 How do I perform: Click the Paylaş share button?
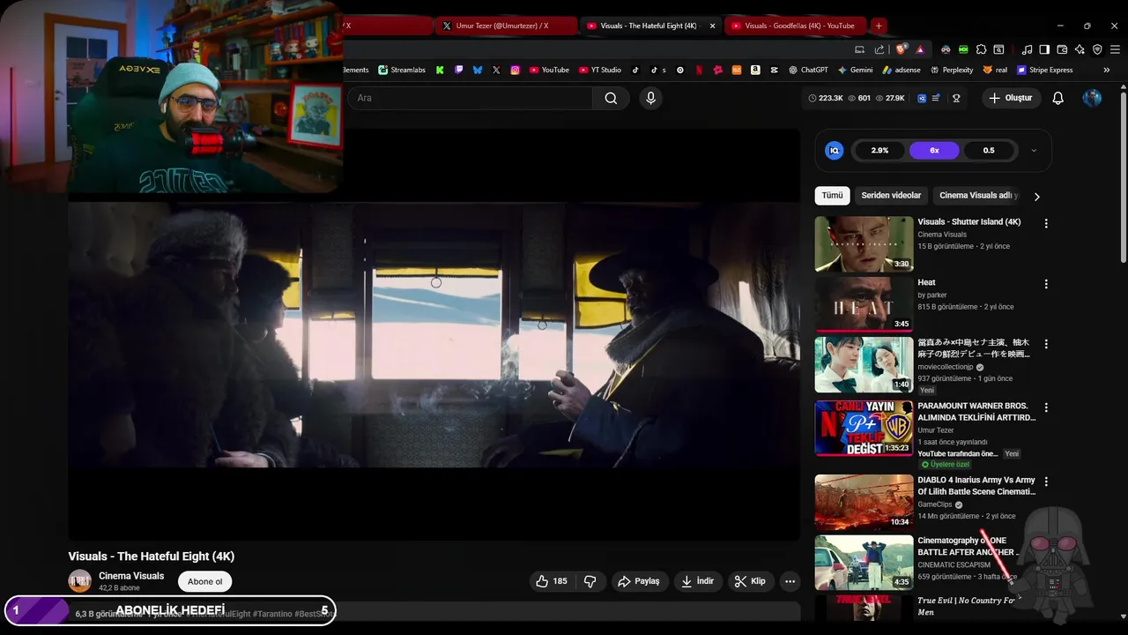pos(639,581)
